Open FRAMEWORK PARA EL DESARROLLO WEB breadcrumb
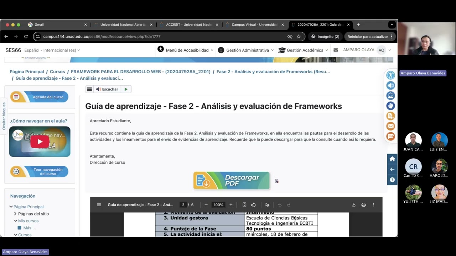Image resolution: width=456 pixels, height=256 pixels. coord(141,71)
